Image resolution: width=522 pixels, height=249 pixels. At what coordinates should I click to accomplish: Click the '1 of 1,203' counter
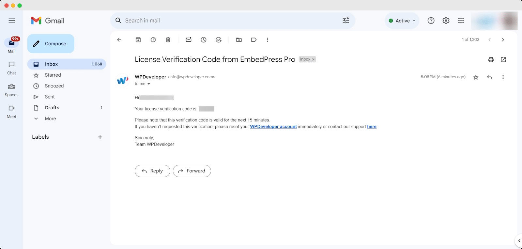tap(470, 39)
